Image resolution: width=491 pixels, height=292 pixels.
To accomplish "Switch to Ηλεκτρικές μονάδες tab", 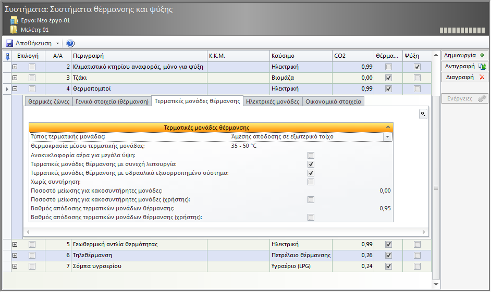I will 273,101.
